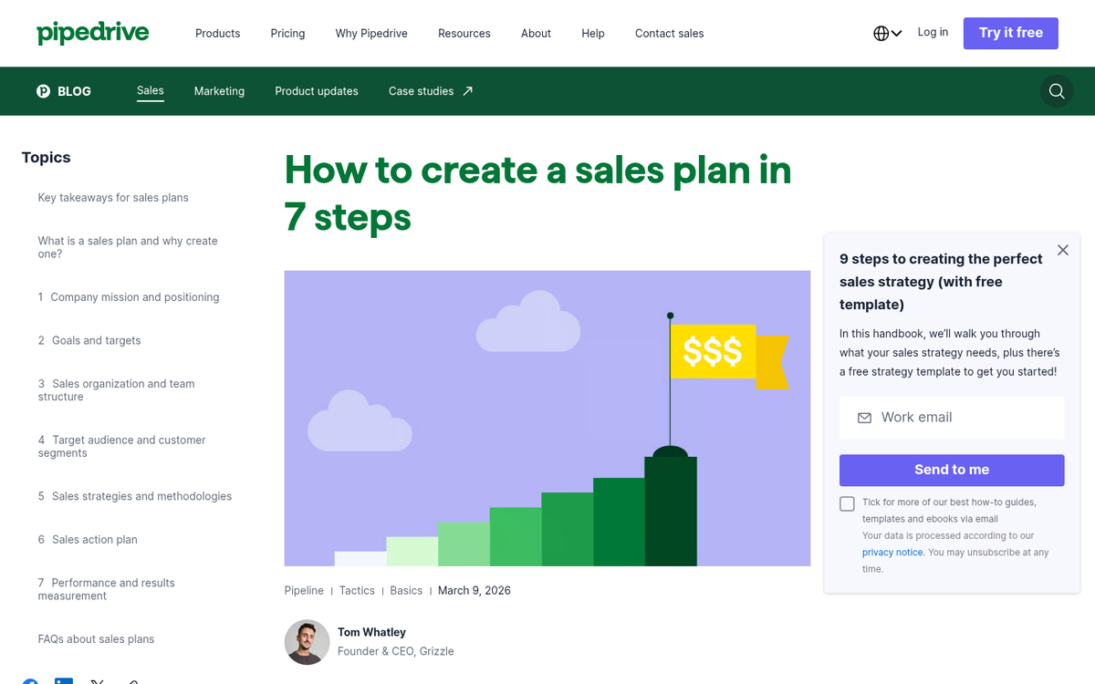The image size is (1095, 684).
Task: Open the Products menu
Action: [217, 33]
